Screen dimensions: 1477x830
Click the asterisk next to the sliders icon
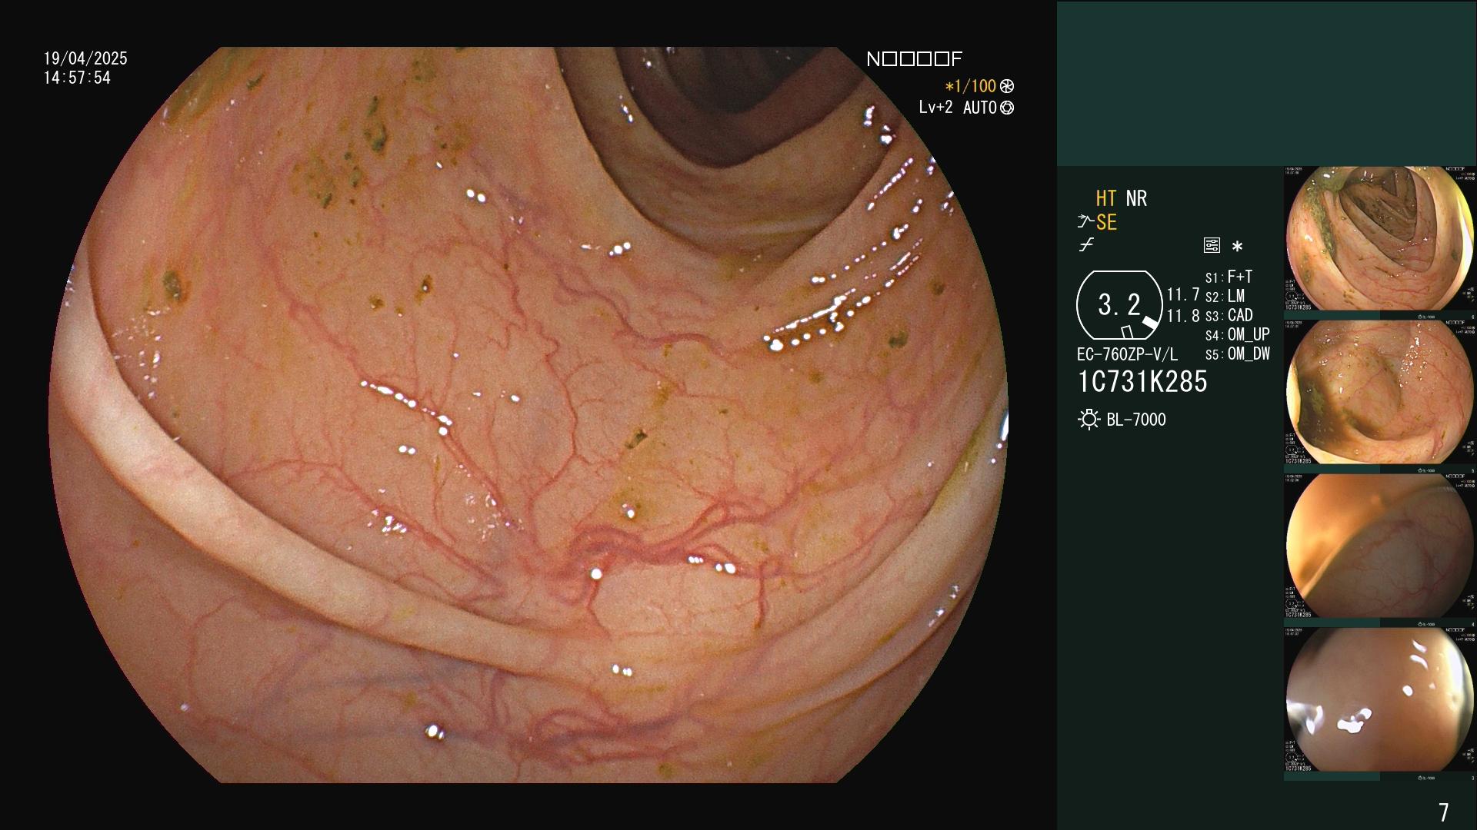1237,247
